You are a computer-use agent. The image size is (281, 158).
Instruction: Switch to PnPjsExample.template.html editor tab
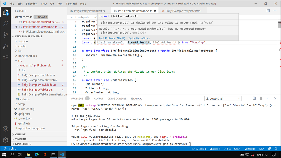183,11
